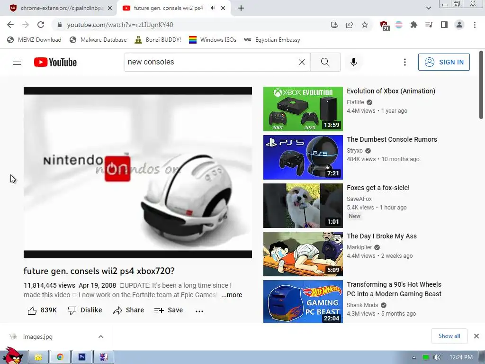485x364 pixels.
Task: Click the SIGN IN button
Action: coord(444,62)
